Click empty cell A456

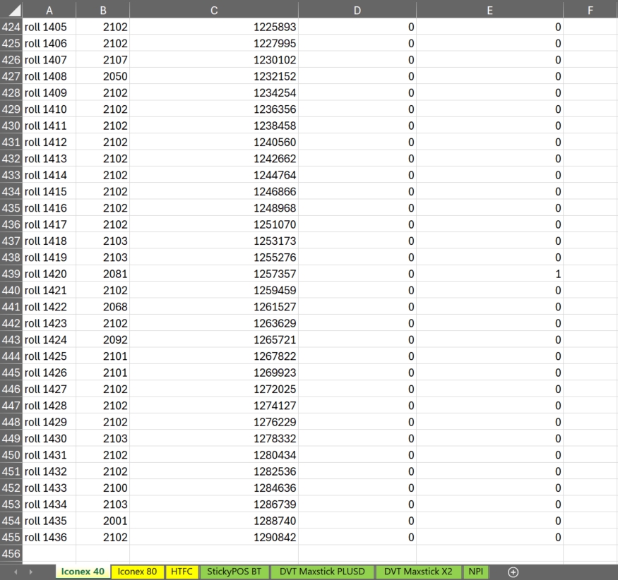coord(49,554)
